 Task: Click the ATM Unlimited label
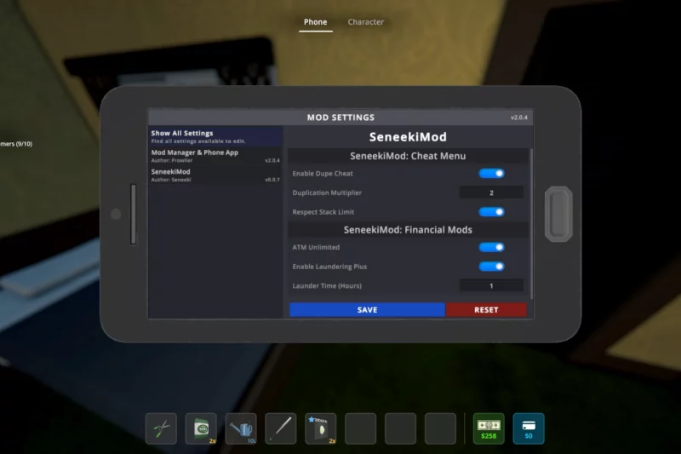pyautogui.click(x=316, y=247)
